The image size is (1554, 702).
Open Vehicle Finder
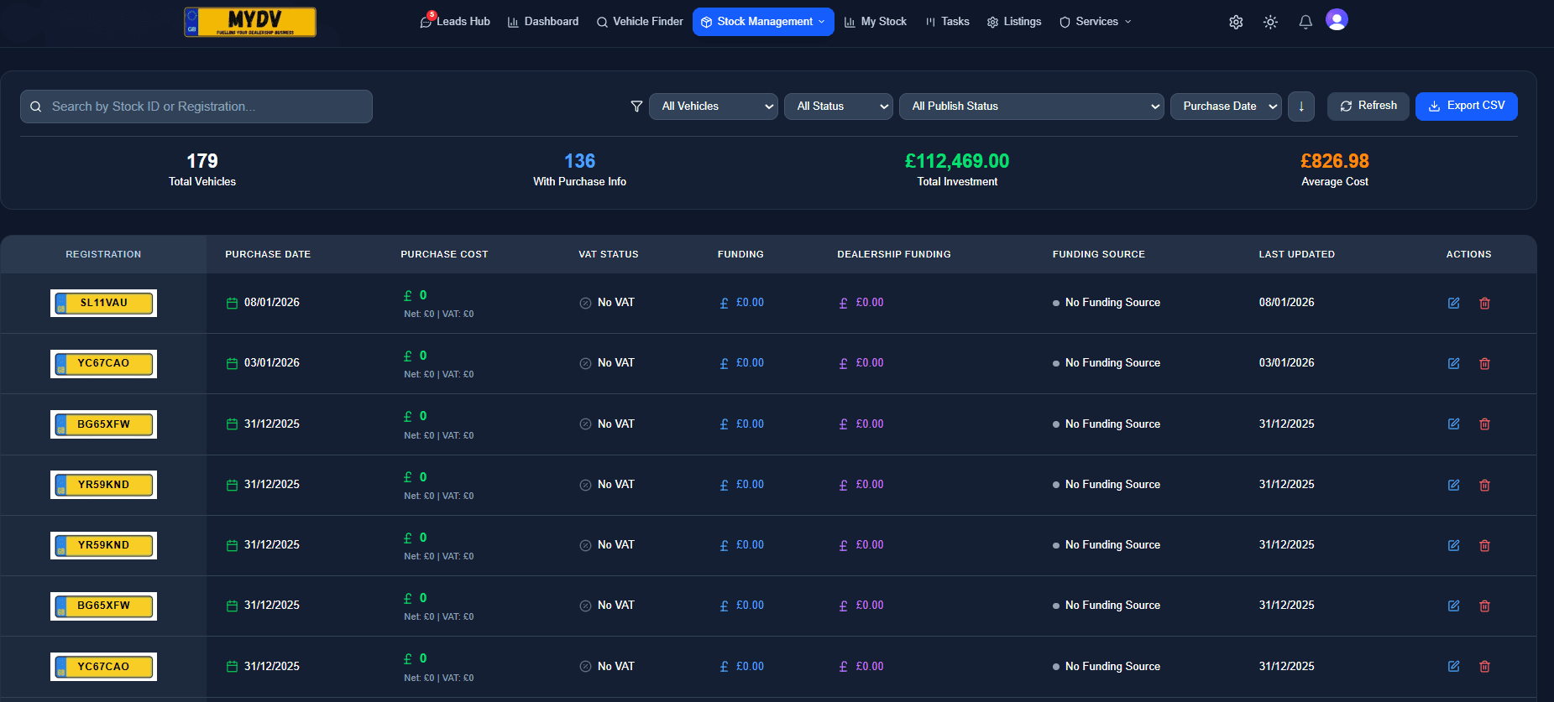640,22
